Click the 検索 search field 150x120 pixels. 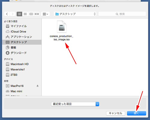pos(122,14)
